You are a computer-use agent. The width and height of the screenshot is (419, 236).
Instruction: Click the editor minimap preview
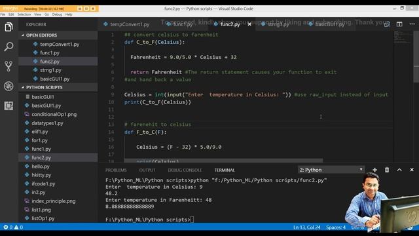pyautogui.click(x=403, y=37)
